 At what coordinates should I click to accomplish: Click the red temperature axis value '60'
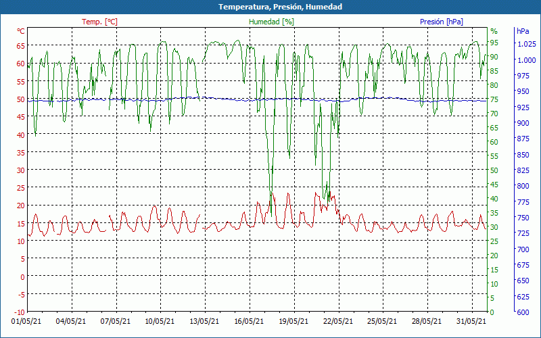[x=21, y=64]
